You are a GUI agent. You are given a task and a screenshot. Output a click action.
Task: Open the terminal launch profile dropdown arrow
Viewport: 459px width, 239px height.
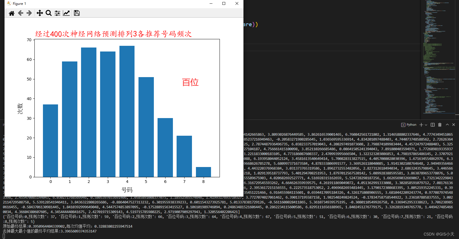(426, 125)
